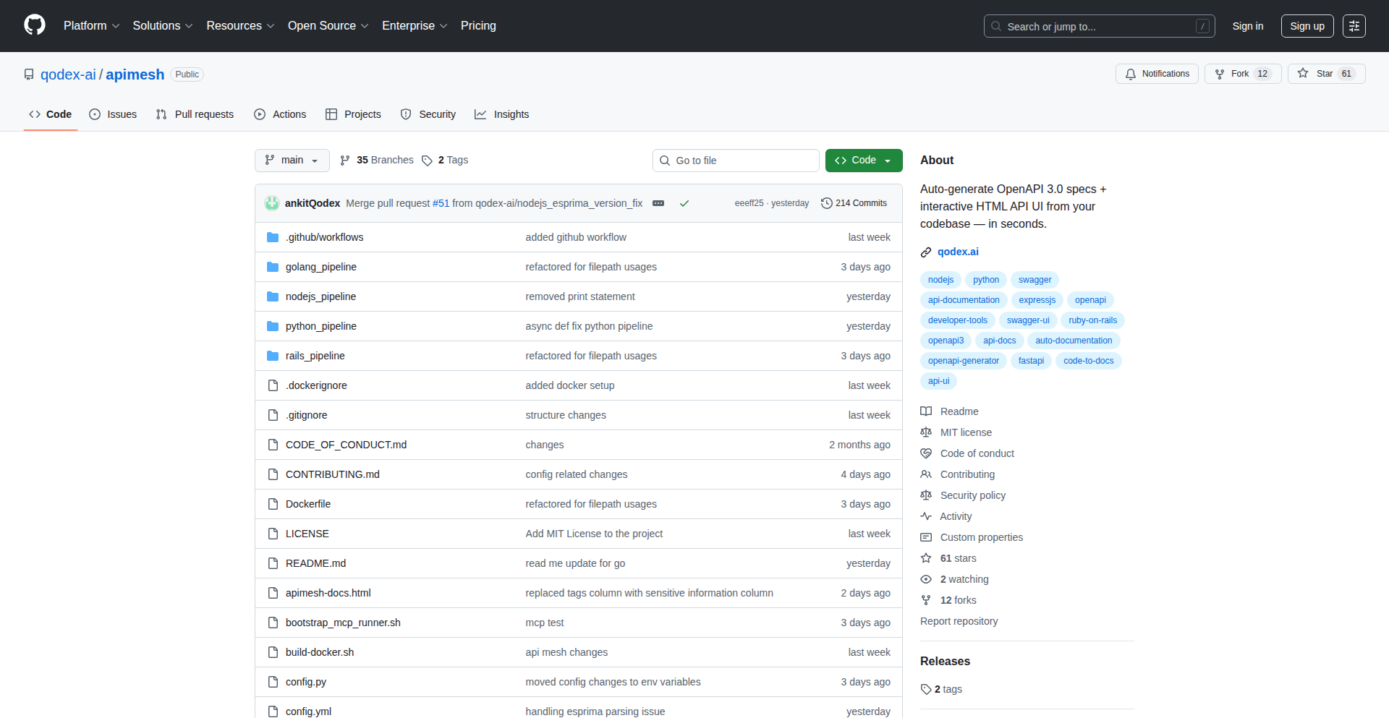Screen dimensions: 1389x718
Task: Expand the green Code dropdown button
Action: [863, 160]
